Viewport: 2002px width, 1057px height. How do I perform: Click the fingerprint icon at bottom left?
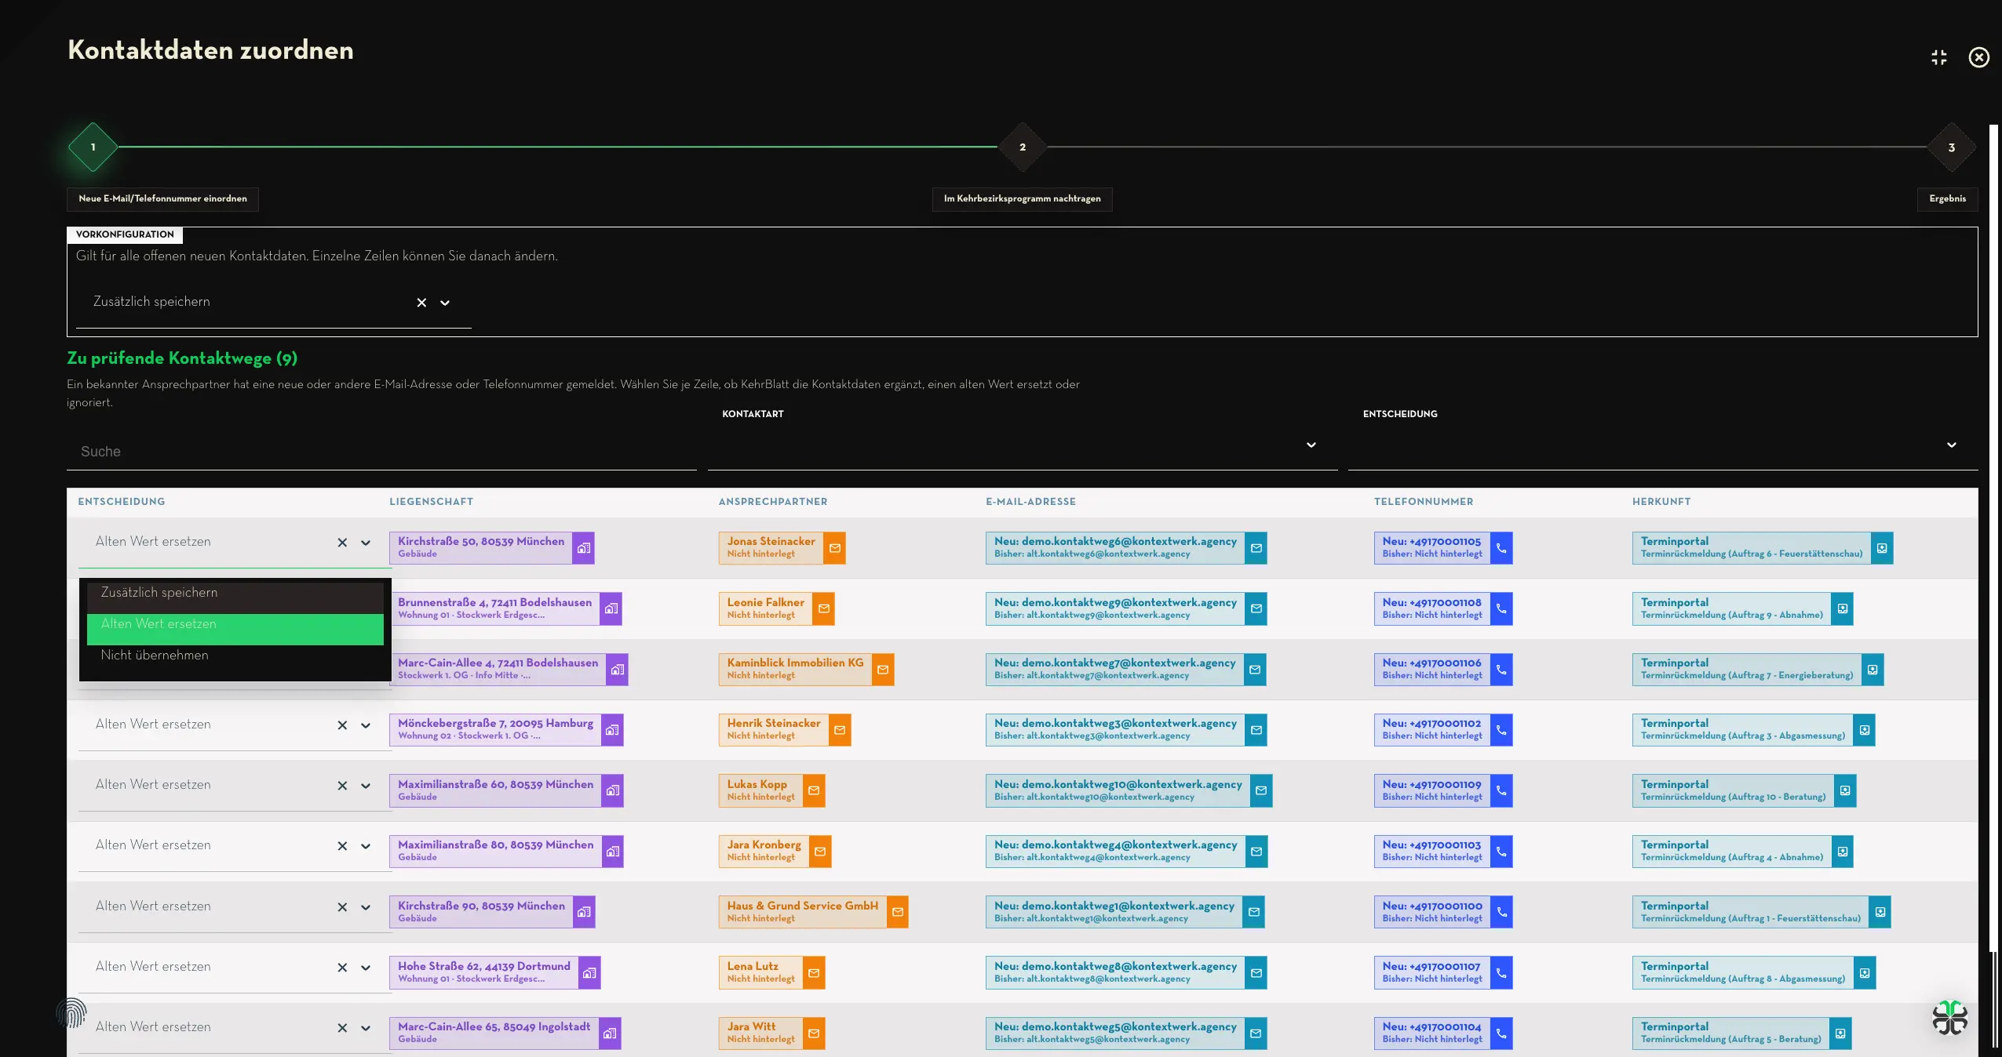point(71,1012)
